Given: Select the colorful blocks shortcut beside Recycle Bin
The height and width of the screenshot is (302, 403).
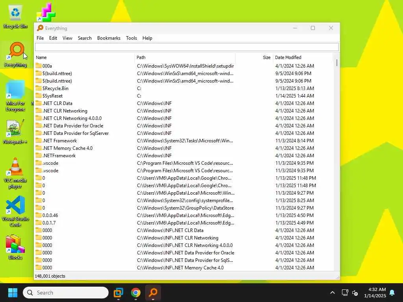Looking at the screenshot, I should pos(46,12).
